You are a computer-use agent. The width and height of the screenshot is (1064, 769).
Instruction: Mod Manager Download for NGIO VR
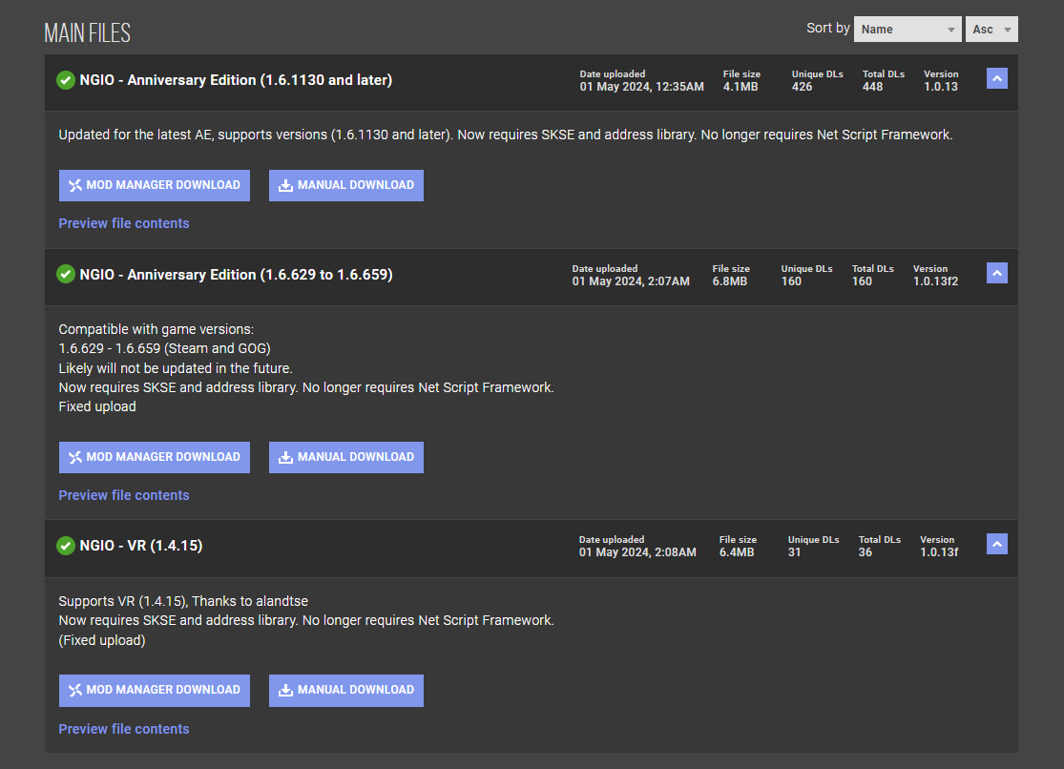[154, 690]
